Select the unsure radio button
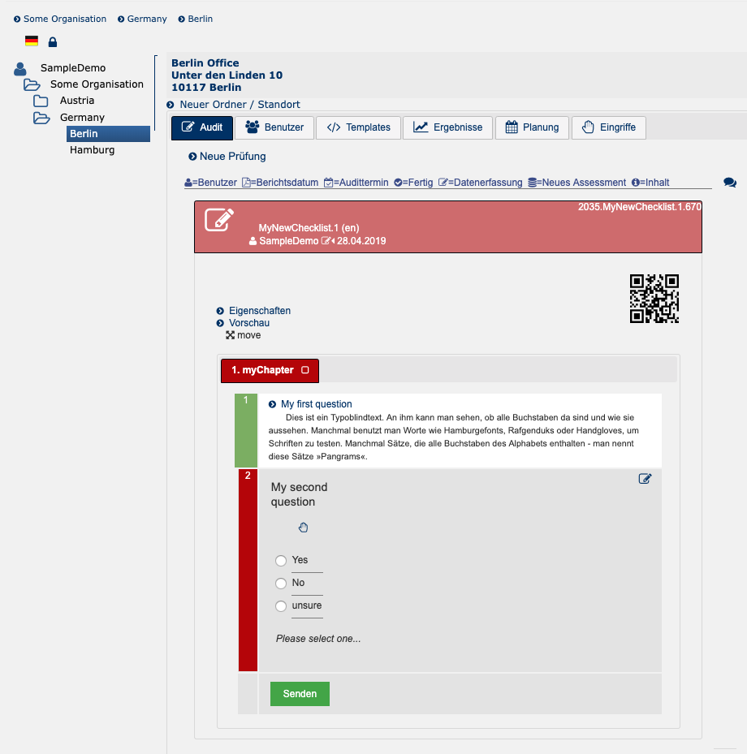 [281, 606]
